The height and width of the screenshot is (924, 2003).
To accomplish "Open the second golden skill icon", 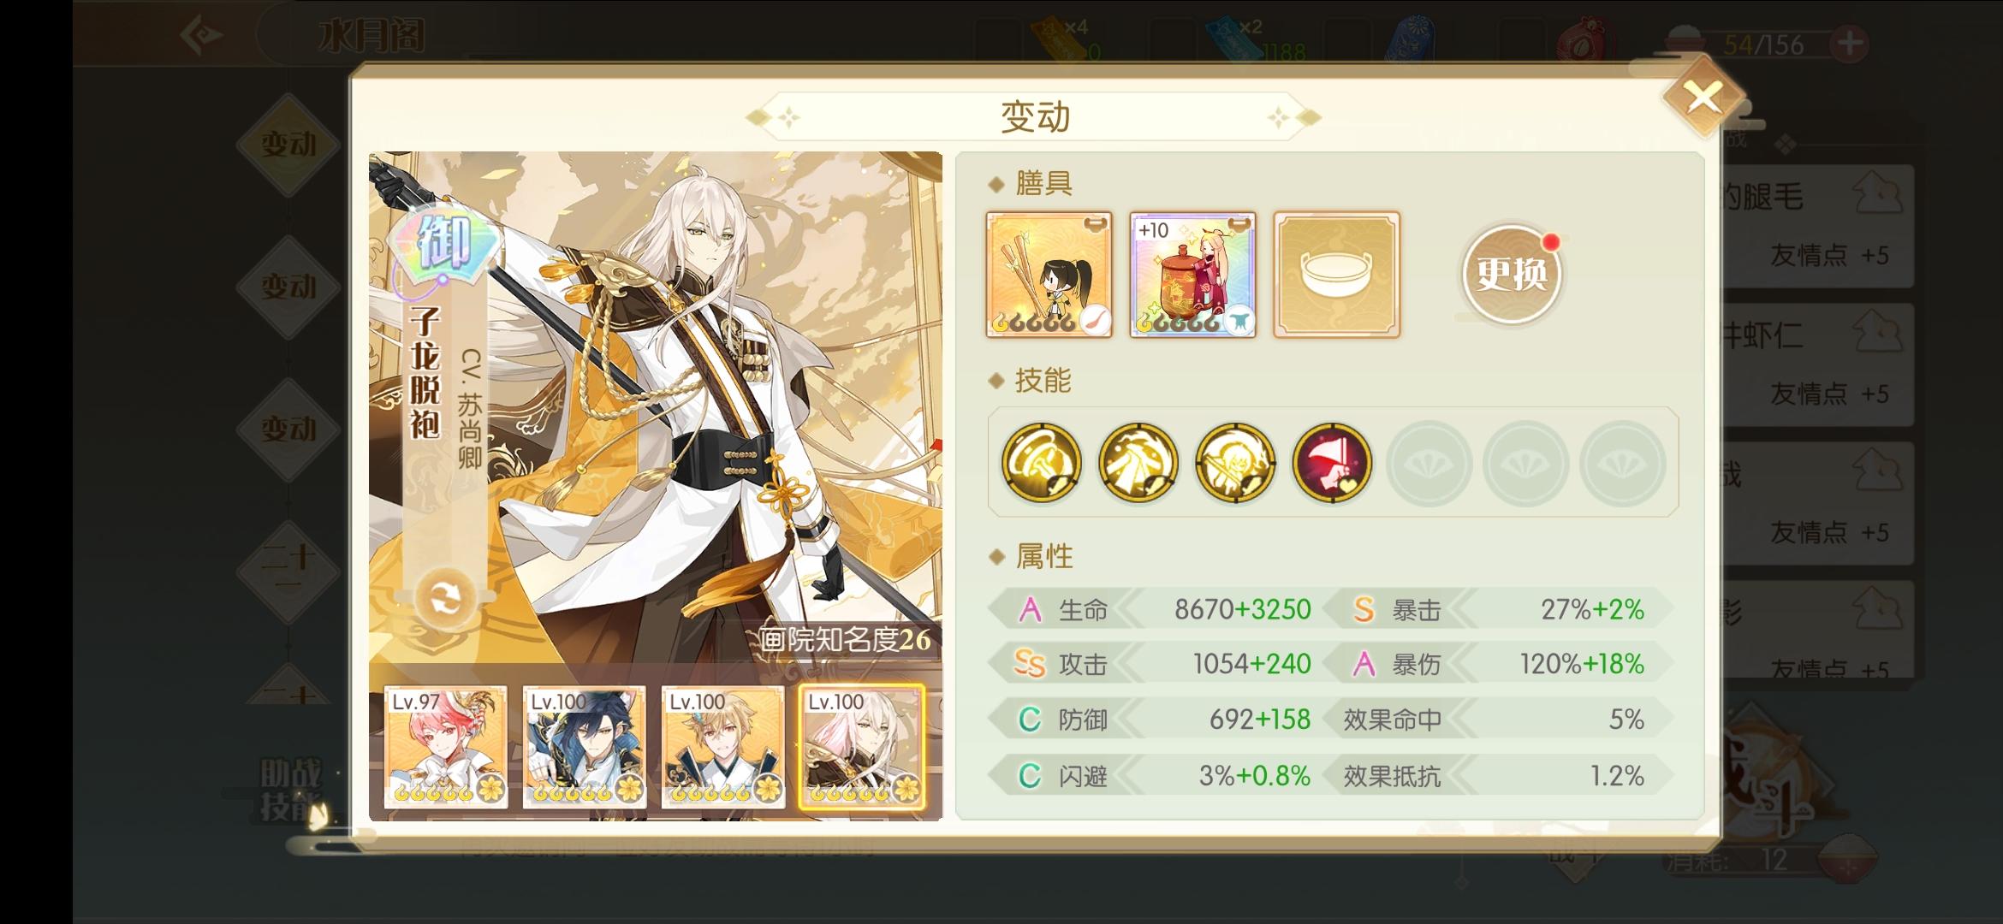I will tap(1138, 463).
